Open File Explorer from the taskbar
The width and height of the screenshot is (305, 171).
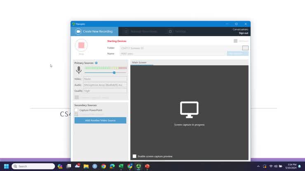pos(86,166)
